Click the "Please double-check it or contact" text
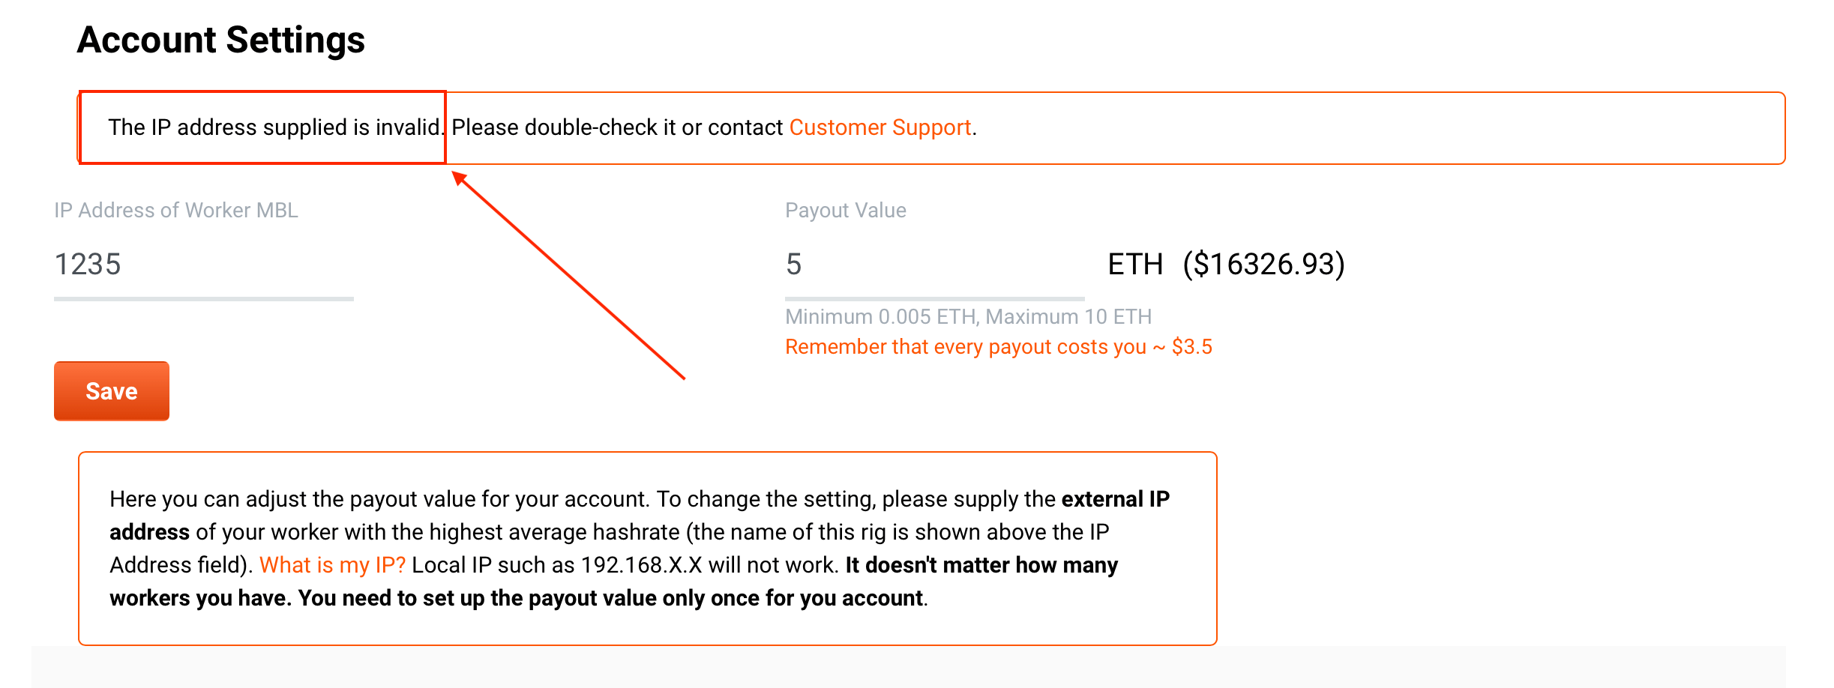 (x=616, y=127)
